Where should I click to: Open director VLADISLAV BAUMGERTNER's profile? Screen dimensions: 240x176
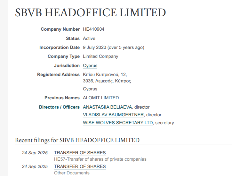pos(113,115)
